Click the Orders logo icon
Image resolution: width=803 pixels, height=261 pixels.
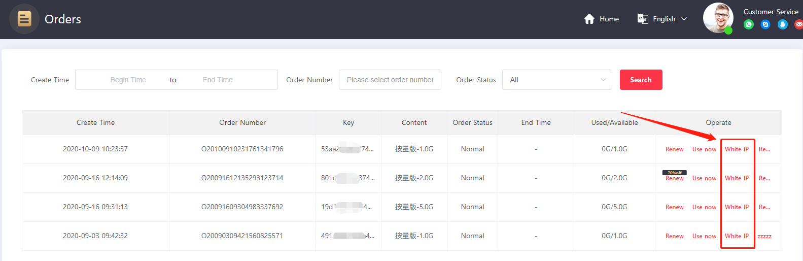pos(24,19)
